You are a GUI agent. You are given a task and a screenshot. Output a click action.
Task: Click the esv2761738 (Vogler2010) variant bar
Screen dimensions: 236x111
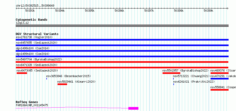coord(122,40)
